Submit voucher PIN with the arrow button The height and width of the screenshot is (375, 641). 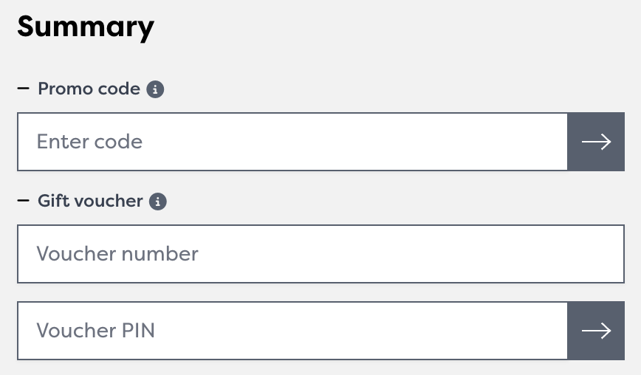596,331
